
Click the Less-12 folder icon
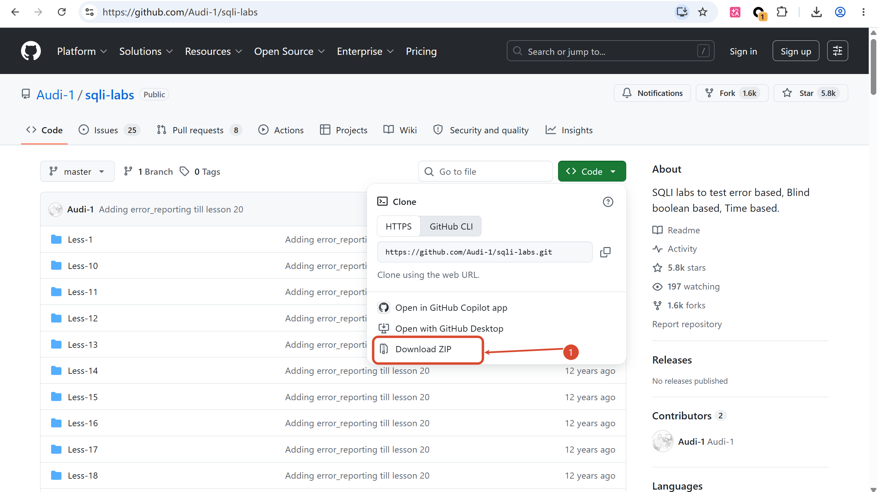56,318
